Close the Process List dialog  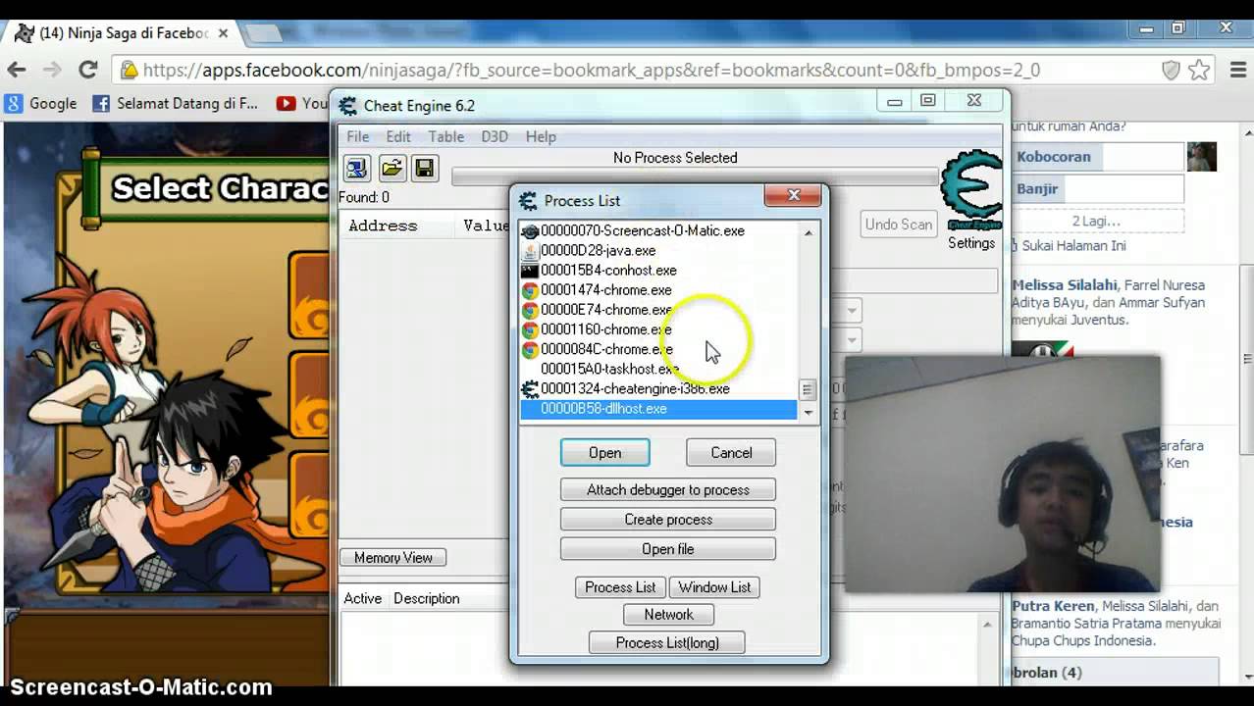tap(794, 196)
